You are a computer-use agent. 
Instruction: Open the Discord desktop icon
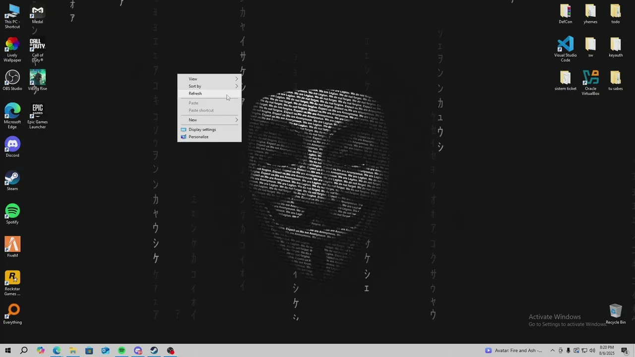pos(12,147)
